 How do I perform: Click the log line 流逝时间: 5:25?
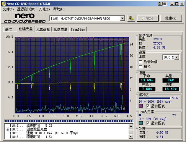coord(39,125)
